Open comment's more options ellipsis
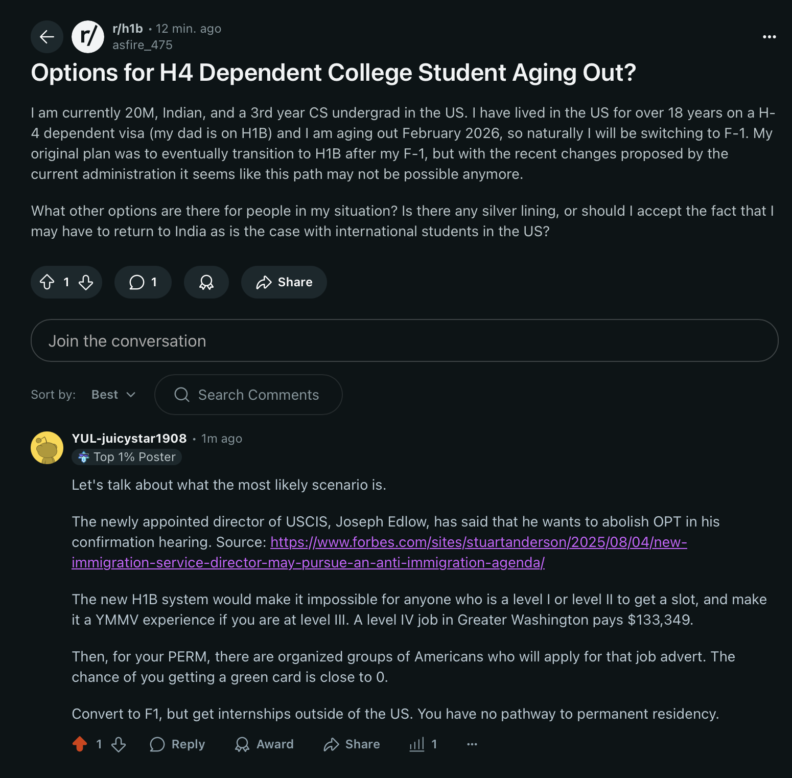This screenshot has height=778, width=792. (472, 744)
